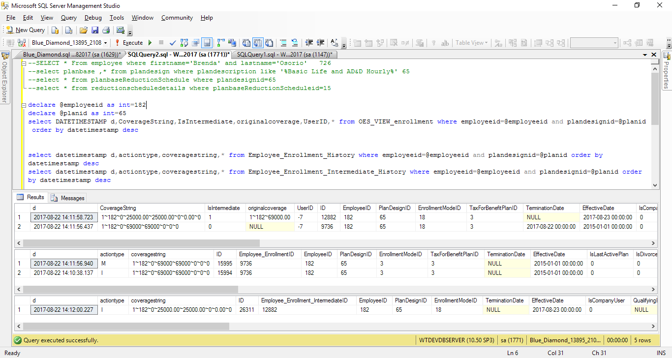The width and height of the screenshot is (672, 358).
Task: Click the New Query button
Action: point(26,30)
